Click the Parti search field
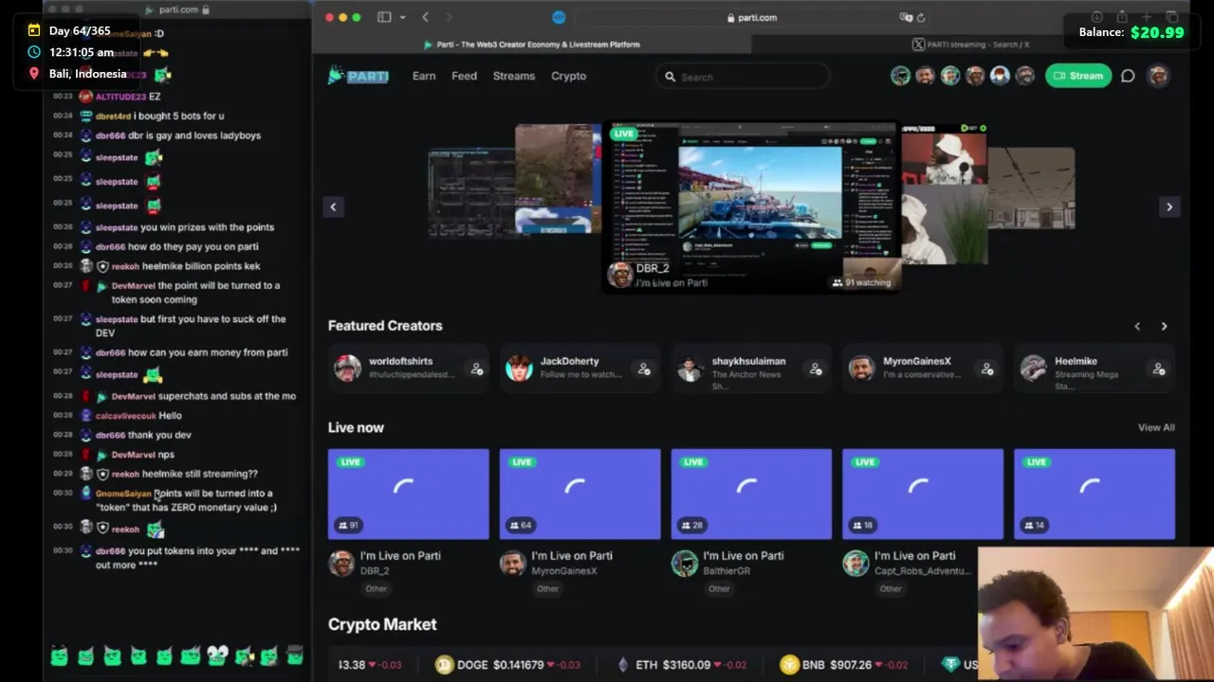This screenshot has height=682, width=1214. click(743, 77)
